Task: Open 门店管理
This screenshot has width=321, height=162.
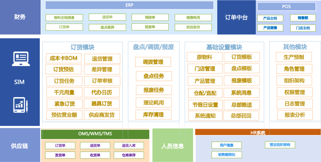Action: pos(205,69)
